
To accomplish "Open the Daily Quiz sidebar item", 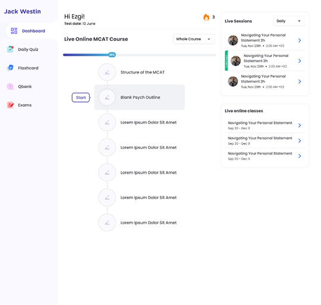I will 23,49.
